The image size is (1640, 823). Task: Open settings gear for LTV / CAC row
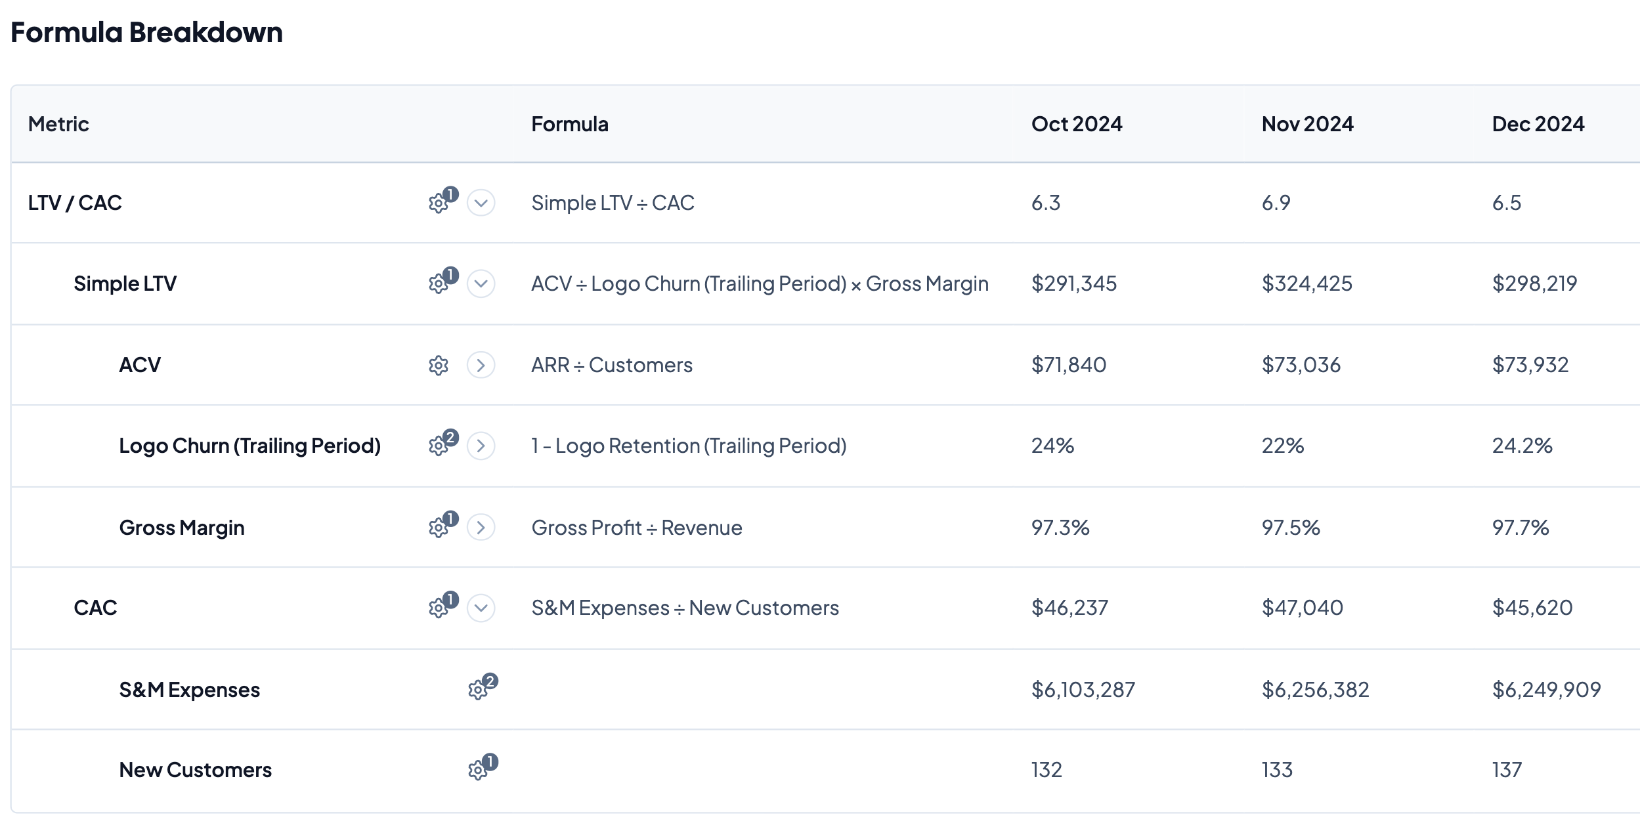tap(439, 203)
